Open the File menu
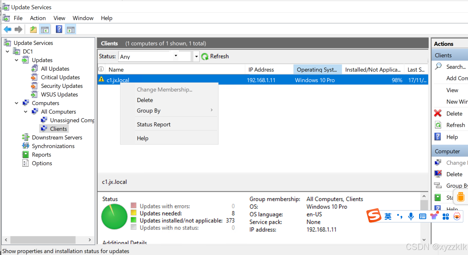The width and height of the screenshot is (468, 255). (18, 18)
